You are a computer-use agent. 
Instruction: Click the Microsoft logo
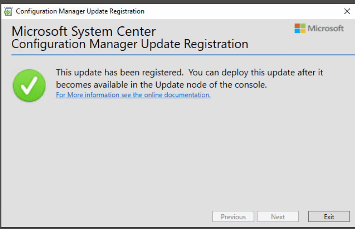(319, 28)
